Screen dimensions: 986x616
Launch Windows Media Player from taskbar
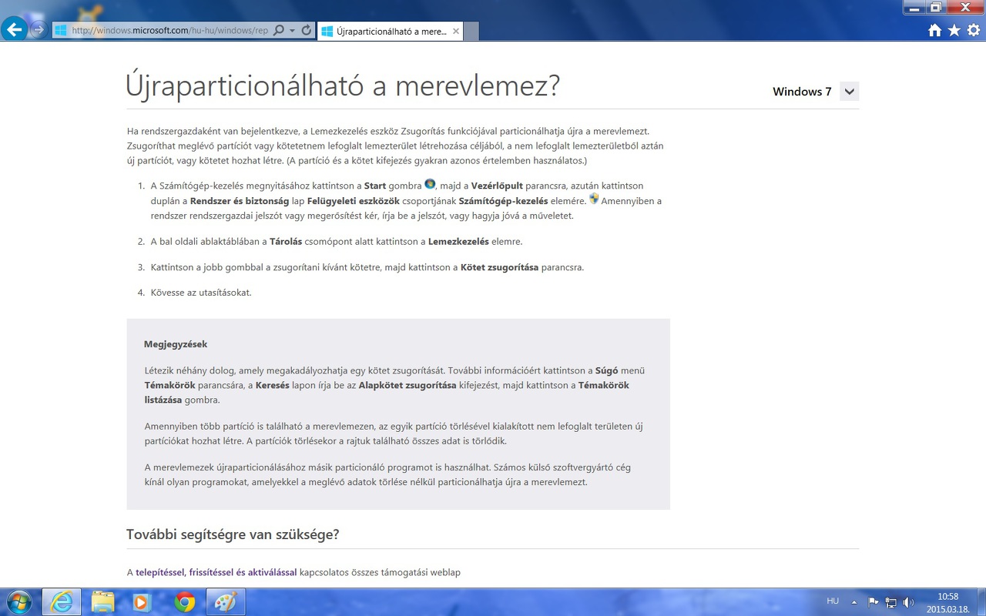click(143, 601)
